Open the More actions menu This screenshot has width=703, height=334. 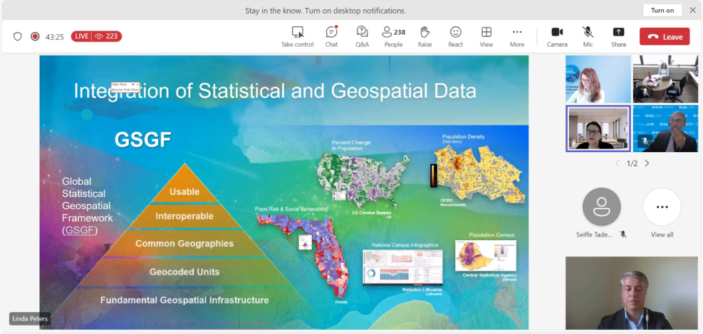[x=517, y=33]
